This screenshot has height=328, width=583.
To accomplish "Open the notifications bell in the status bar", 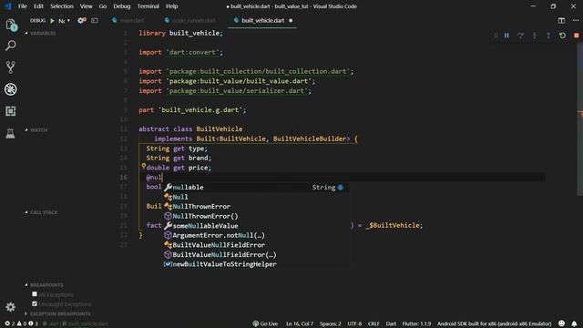I will (x=574, y=323).
